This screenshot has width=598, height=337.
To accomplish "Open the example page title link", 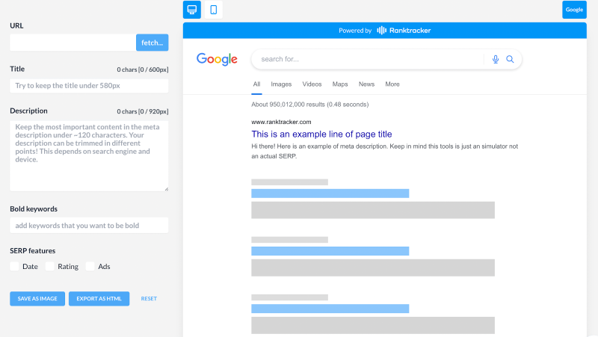I will point(321,135).
